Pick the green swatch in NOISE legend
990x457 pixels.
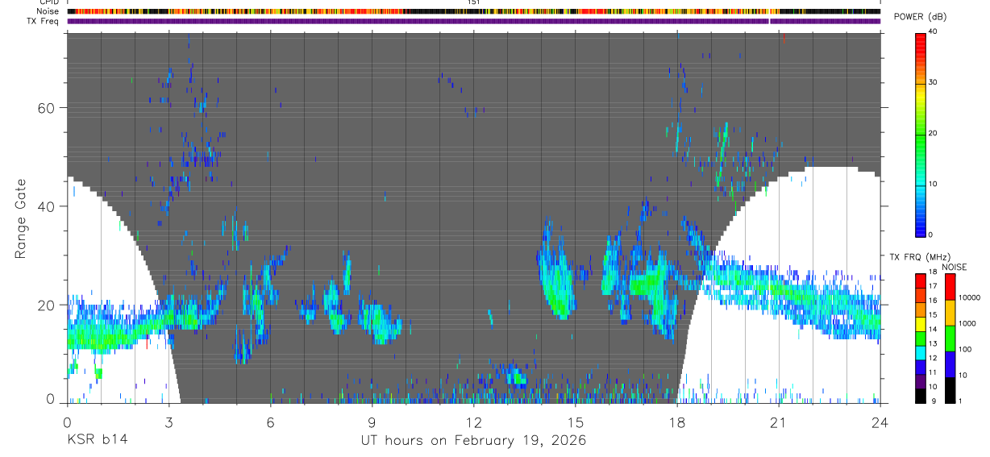point(950,339)
